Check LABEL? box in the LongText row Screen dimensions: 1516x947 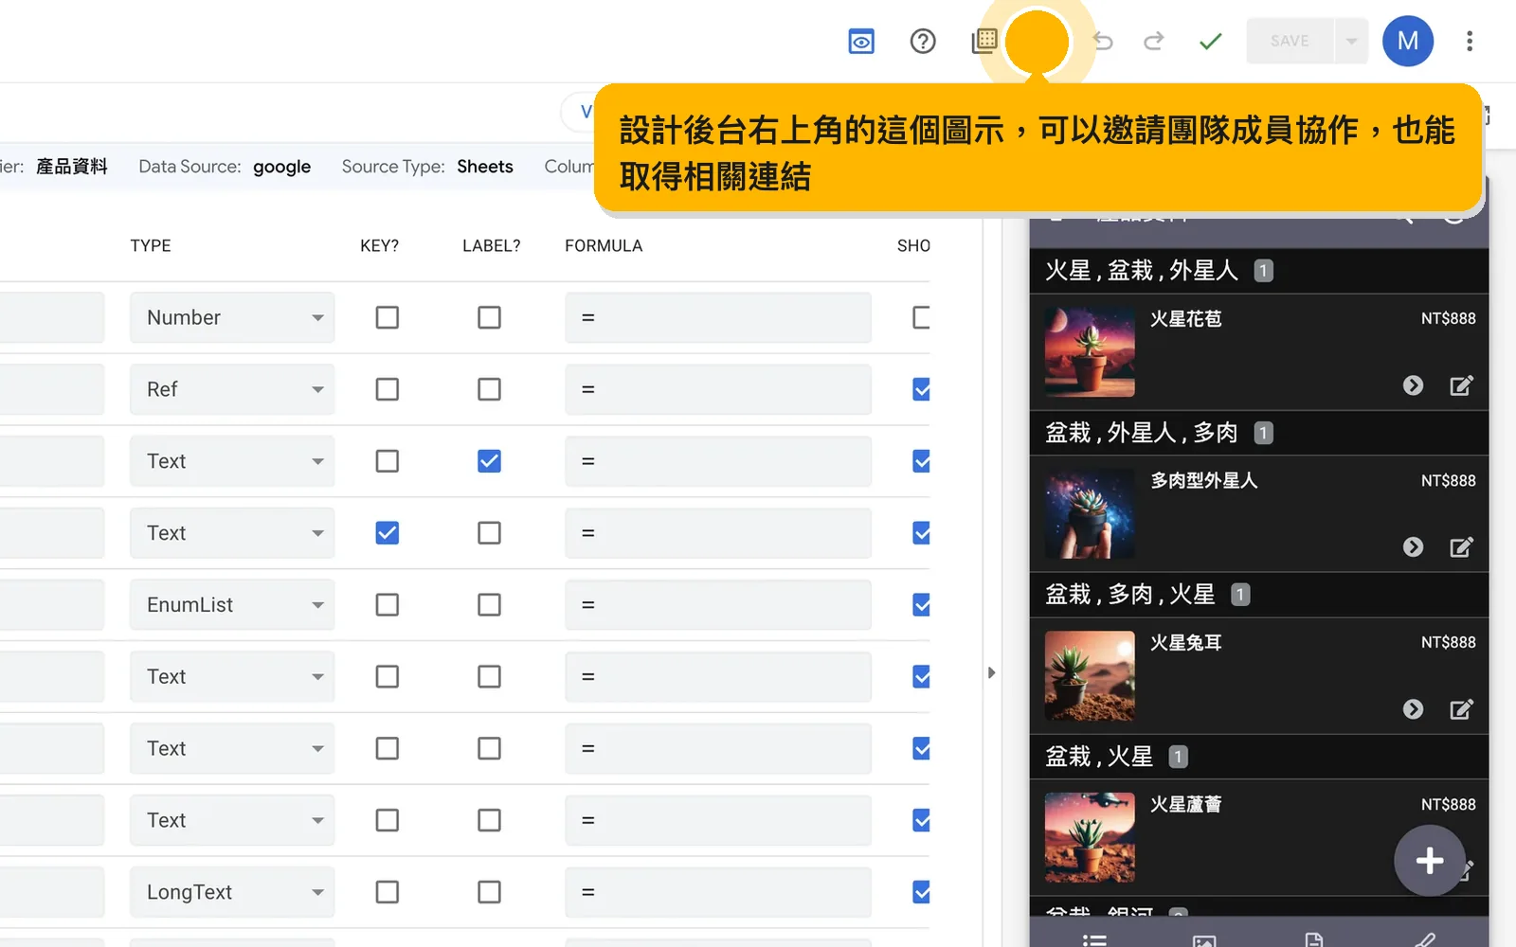click(489, 892)
